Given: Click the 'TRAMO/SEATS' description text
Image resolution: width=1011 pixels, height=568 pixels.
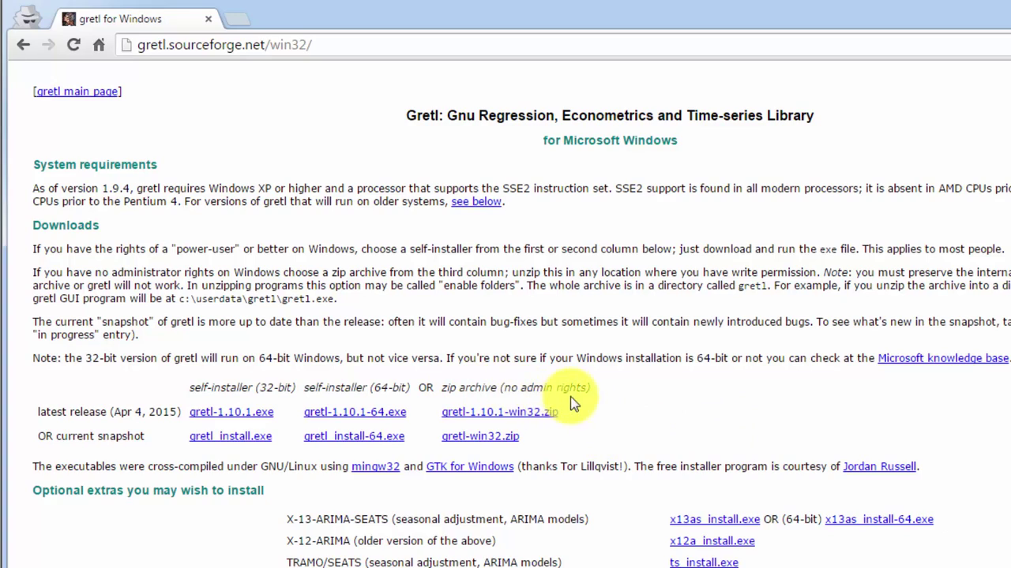Looking at the screenshot, I should tap(424, 562).
